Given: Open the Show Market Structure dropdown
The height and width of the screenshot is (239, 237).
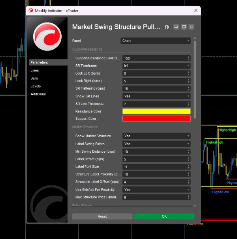Looking at the screenshot, I should (156, 136).
